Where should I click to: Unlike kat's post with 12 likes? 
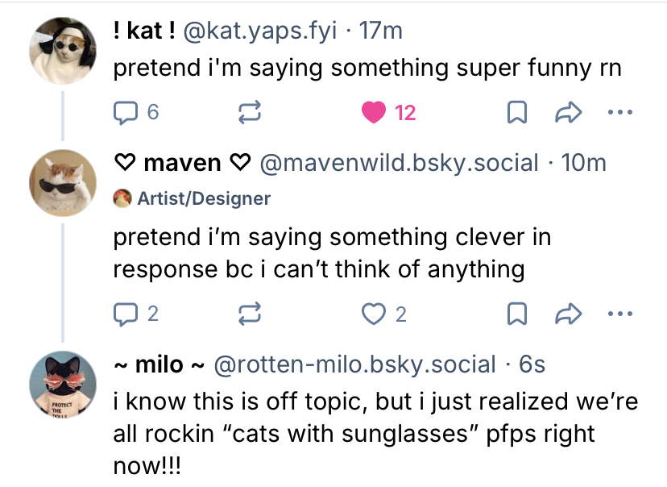(375, 113)
